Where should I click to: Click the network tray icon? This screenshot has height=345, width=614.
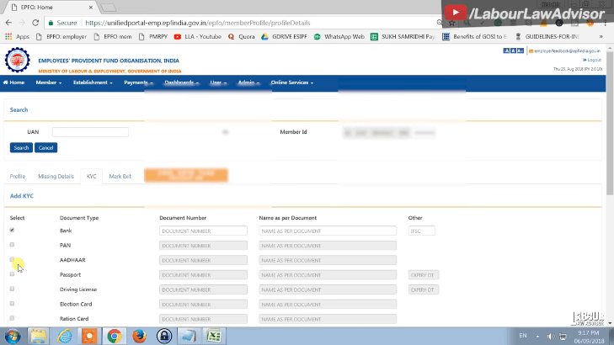coord(563,337)
